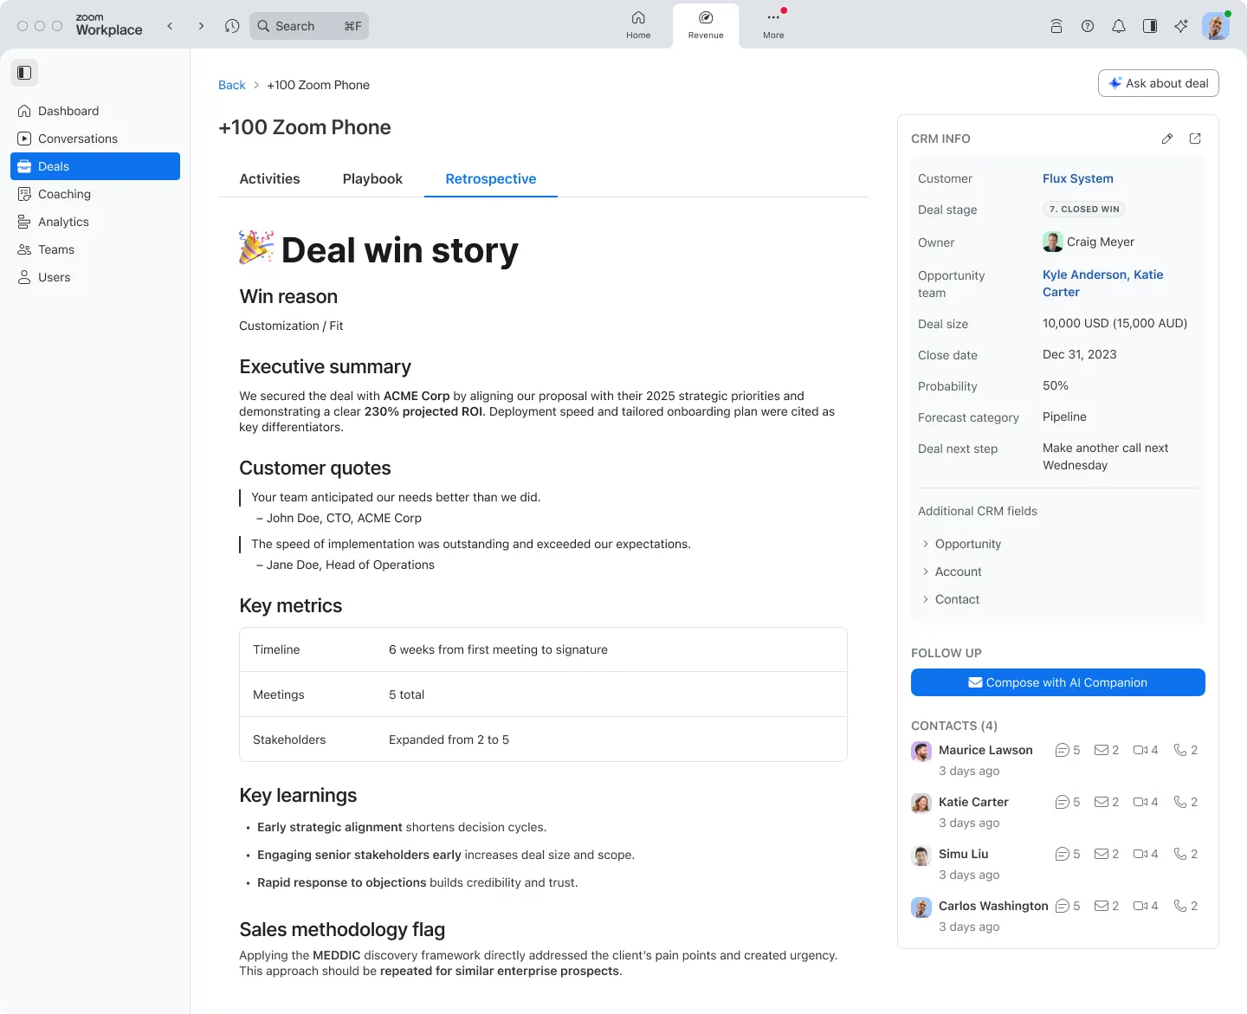Image resolution: width=1247 pixels, height=1014 pixels.
Task: Go to Coaching in the sidebar
Action: pos(64,194)
